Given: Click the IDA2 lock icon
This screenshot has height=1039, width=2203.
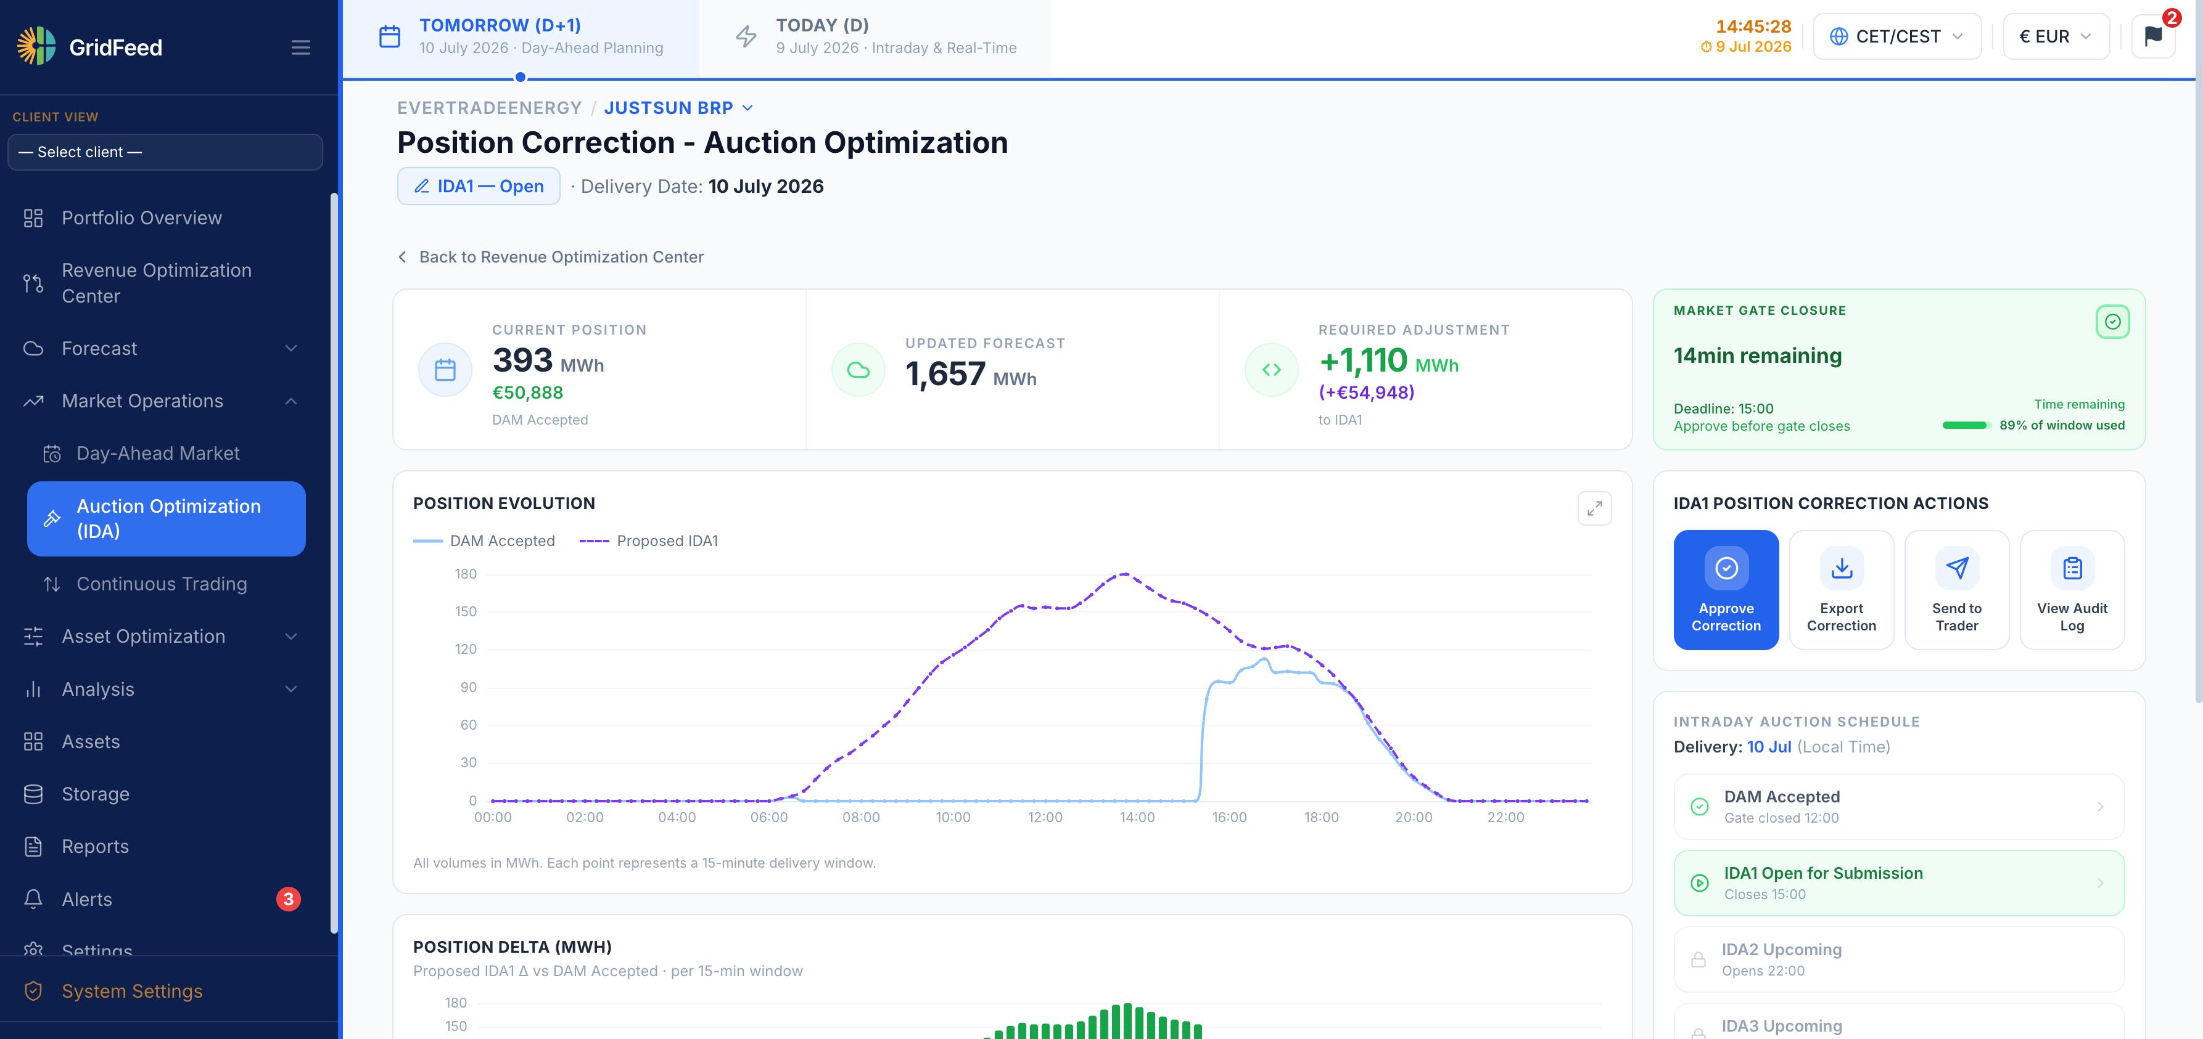Looking at the screenshot, I should (x=1699, y=960).
